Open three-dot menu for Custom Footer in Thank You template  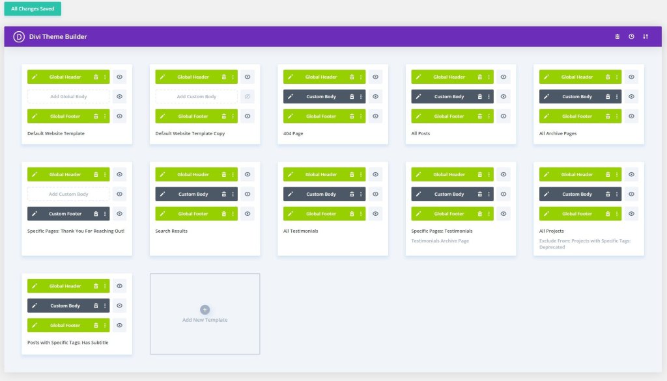pos(105,214)
